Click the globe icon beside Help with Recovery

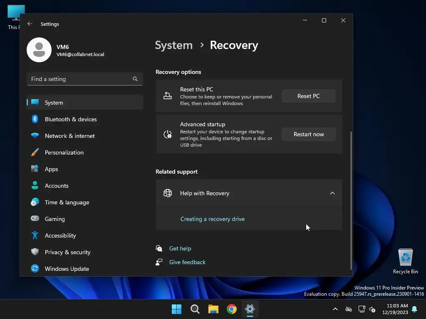(167, 193)
